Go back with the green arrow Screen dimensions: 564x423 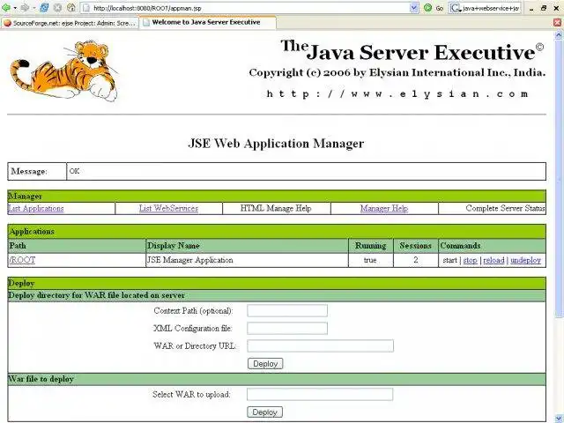pos(6,8)
